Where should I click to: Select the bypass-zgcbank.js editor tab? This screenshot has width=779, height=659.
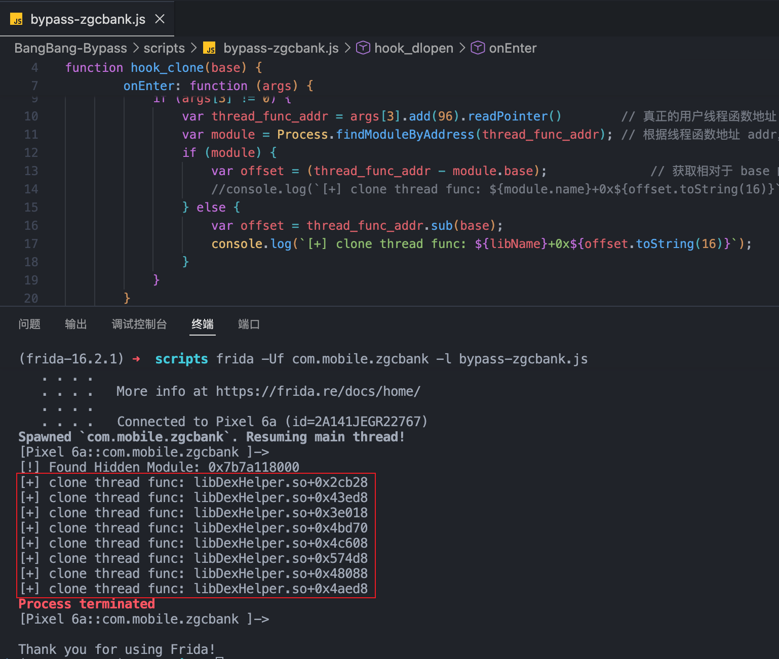pos(87,19)
